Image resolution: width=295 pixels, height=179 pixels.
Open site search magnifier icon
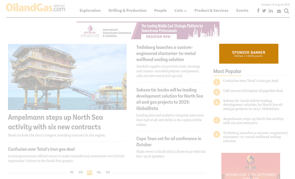point(286,11)
